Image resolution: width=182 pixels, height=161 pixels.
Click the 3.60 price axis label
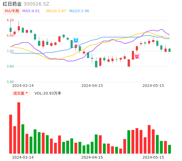(x=10, y=66)
